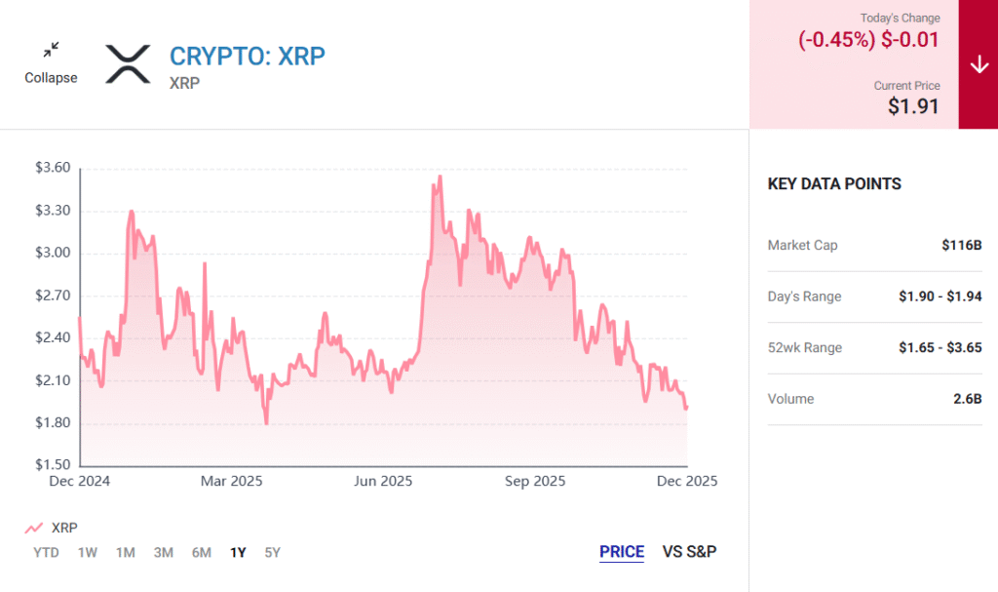This screenshot has width=998, height=592.
Task: Click the Current Price $1.91 value
Action: 913,106
